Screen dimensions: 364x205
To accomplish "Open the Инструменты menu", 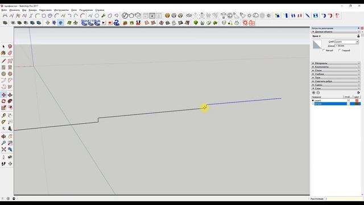I will pyautogui.click(x=61, y=10).
